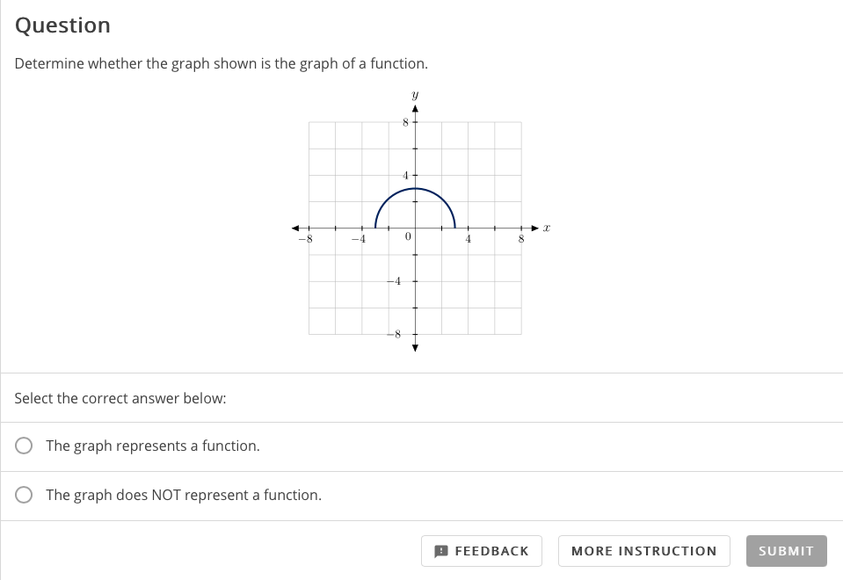This screenshot has height=580, width=843.
Task: Click the 'Select the correct answer below' text
Action: coord(120,398)
